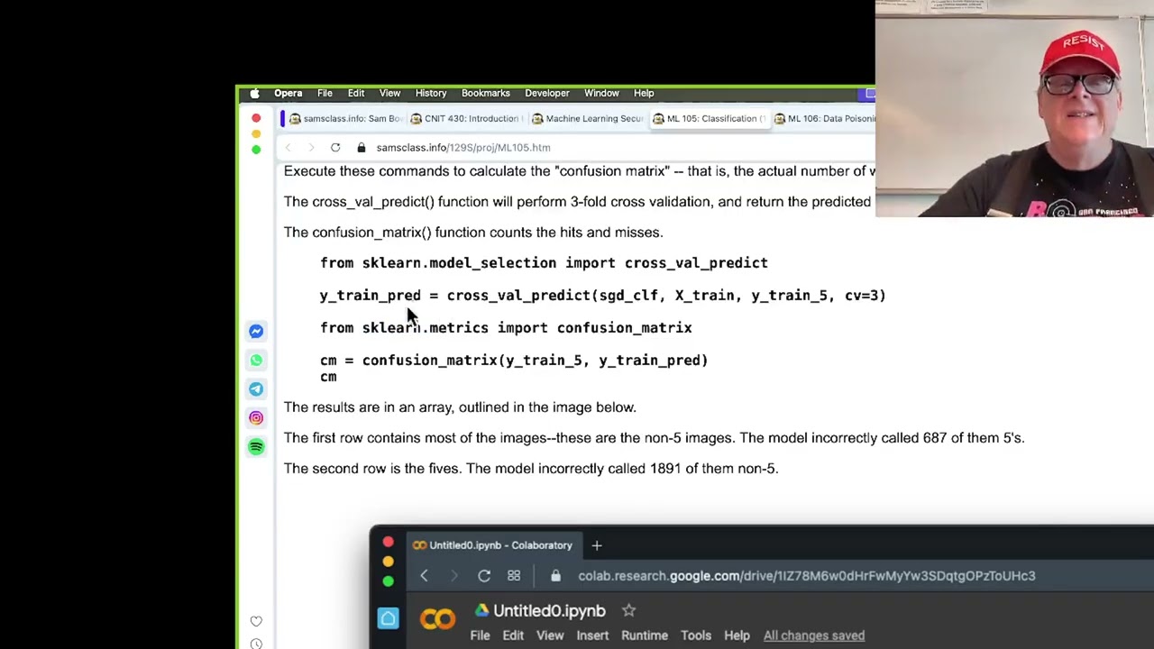Click the Colab logo

click(x=438, y=619)
